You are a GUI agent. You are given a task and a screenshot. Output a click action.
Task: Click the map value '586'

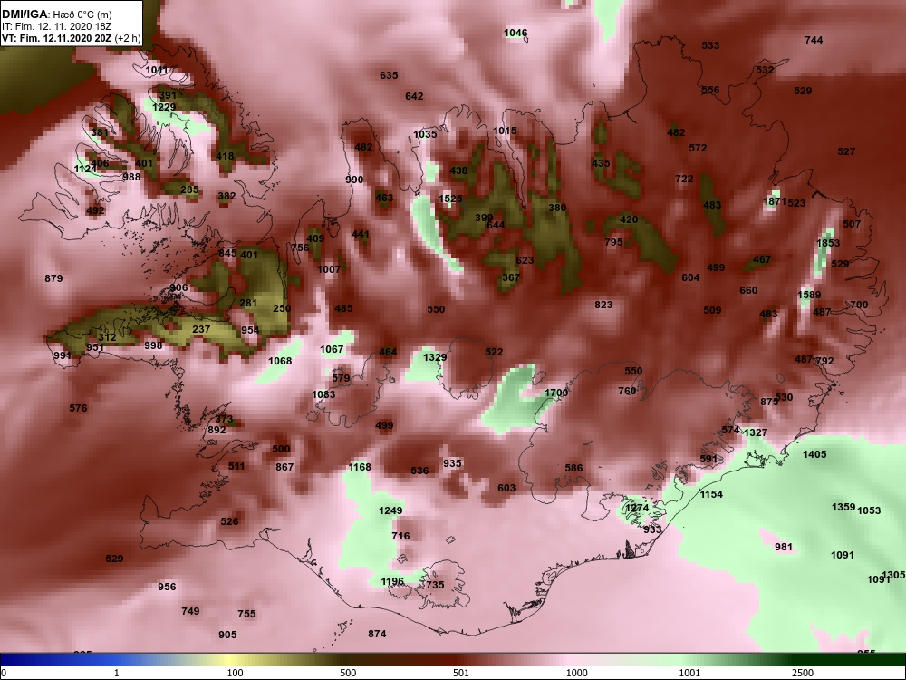[573, 469]
